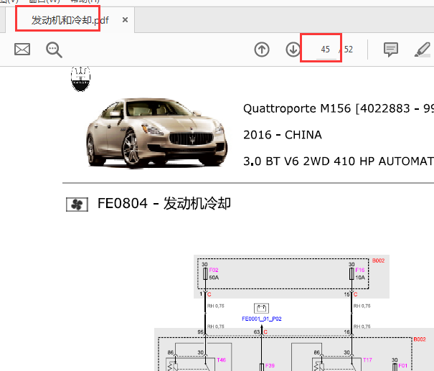Select the highlighter pen tool

pyautogui.click(x=423, y=50)
